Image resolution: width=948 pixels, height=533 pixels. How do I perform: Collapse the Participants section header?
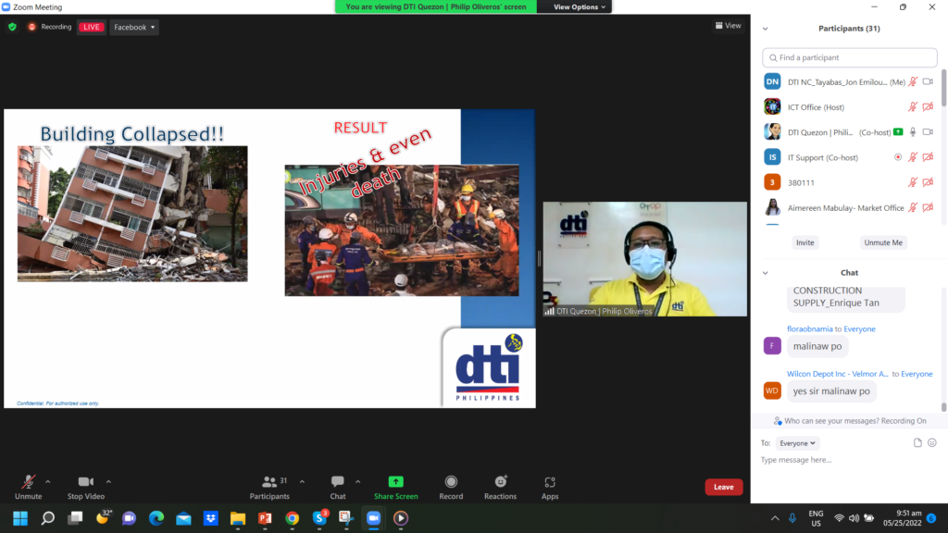pyautogui.click(x=764, y=29)
